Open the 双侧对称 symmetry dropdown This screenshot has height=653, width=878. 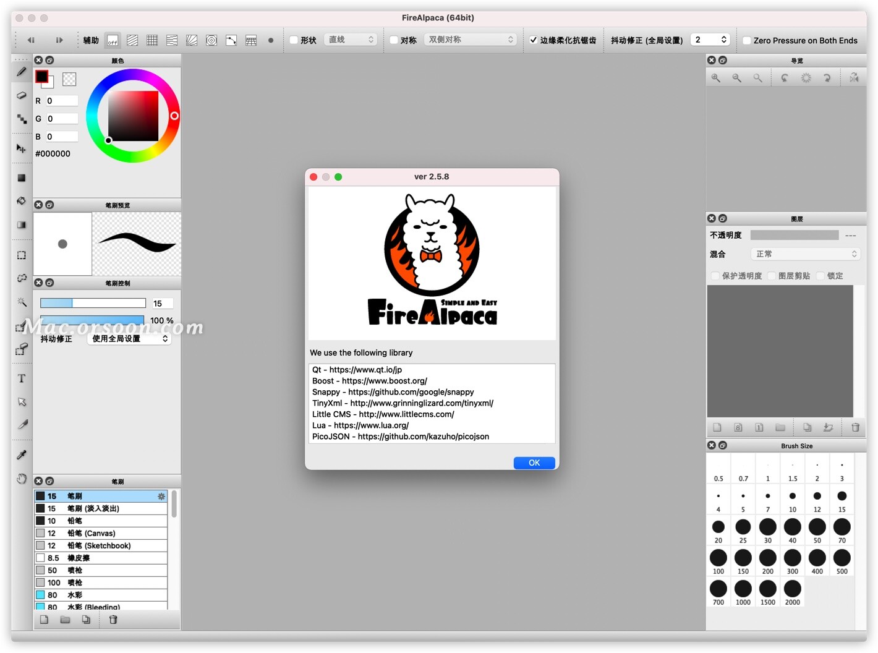click(470, 40)
